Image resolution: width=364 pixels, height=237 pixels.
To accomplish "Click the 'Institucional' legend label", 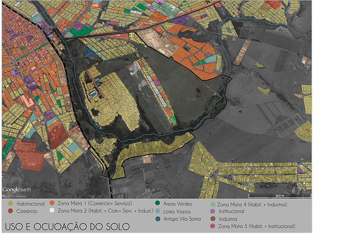I will tap(231, 212).
